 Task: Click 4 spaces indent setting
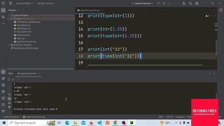(180, 117)
